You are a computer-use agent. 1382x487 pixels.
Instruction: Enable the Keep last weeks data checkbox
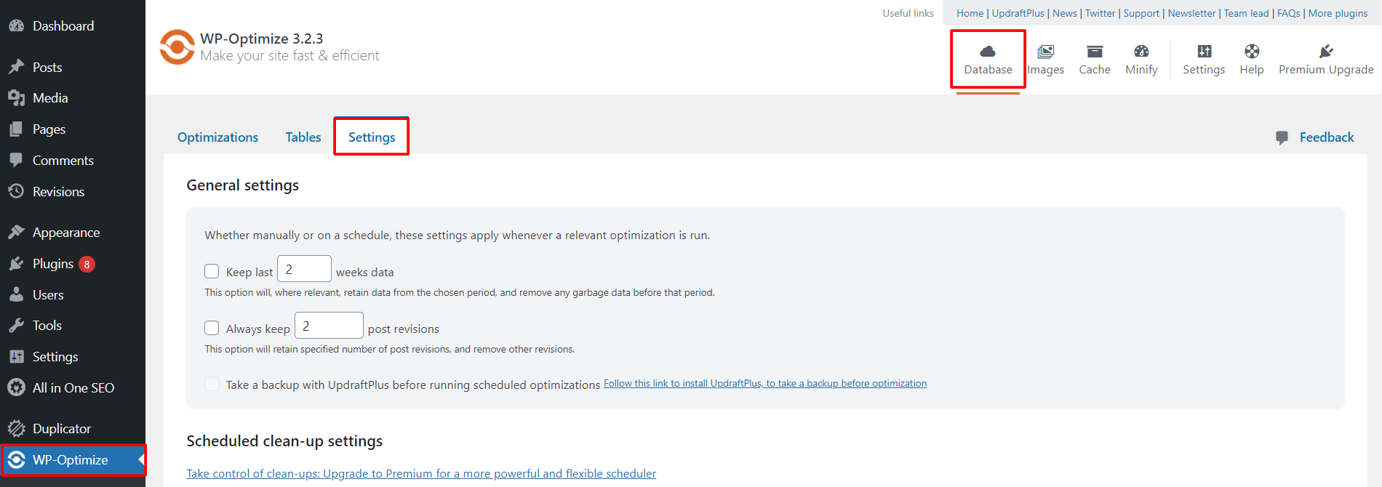[x=212, y=271]
